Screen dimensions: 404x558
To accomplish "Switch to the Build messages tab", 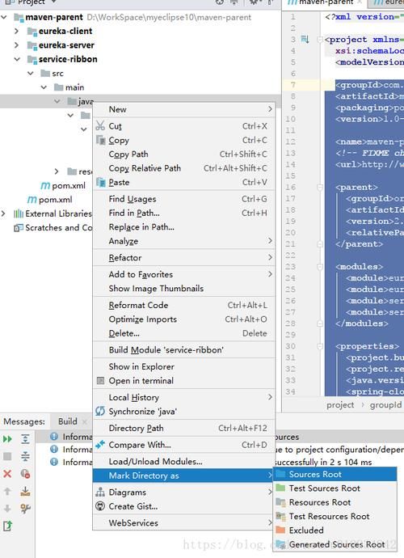I will click(68, 421).
